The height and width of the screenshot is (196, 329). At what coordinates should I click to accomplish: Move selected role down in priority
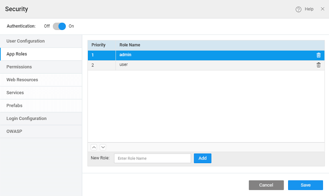pos(103,147)
